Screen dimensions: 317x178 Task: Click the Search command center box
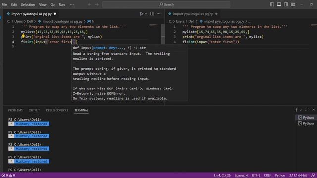166,4
